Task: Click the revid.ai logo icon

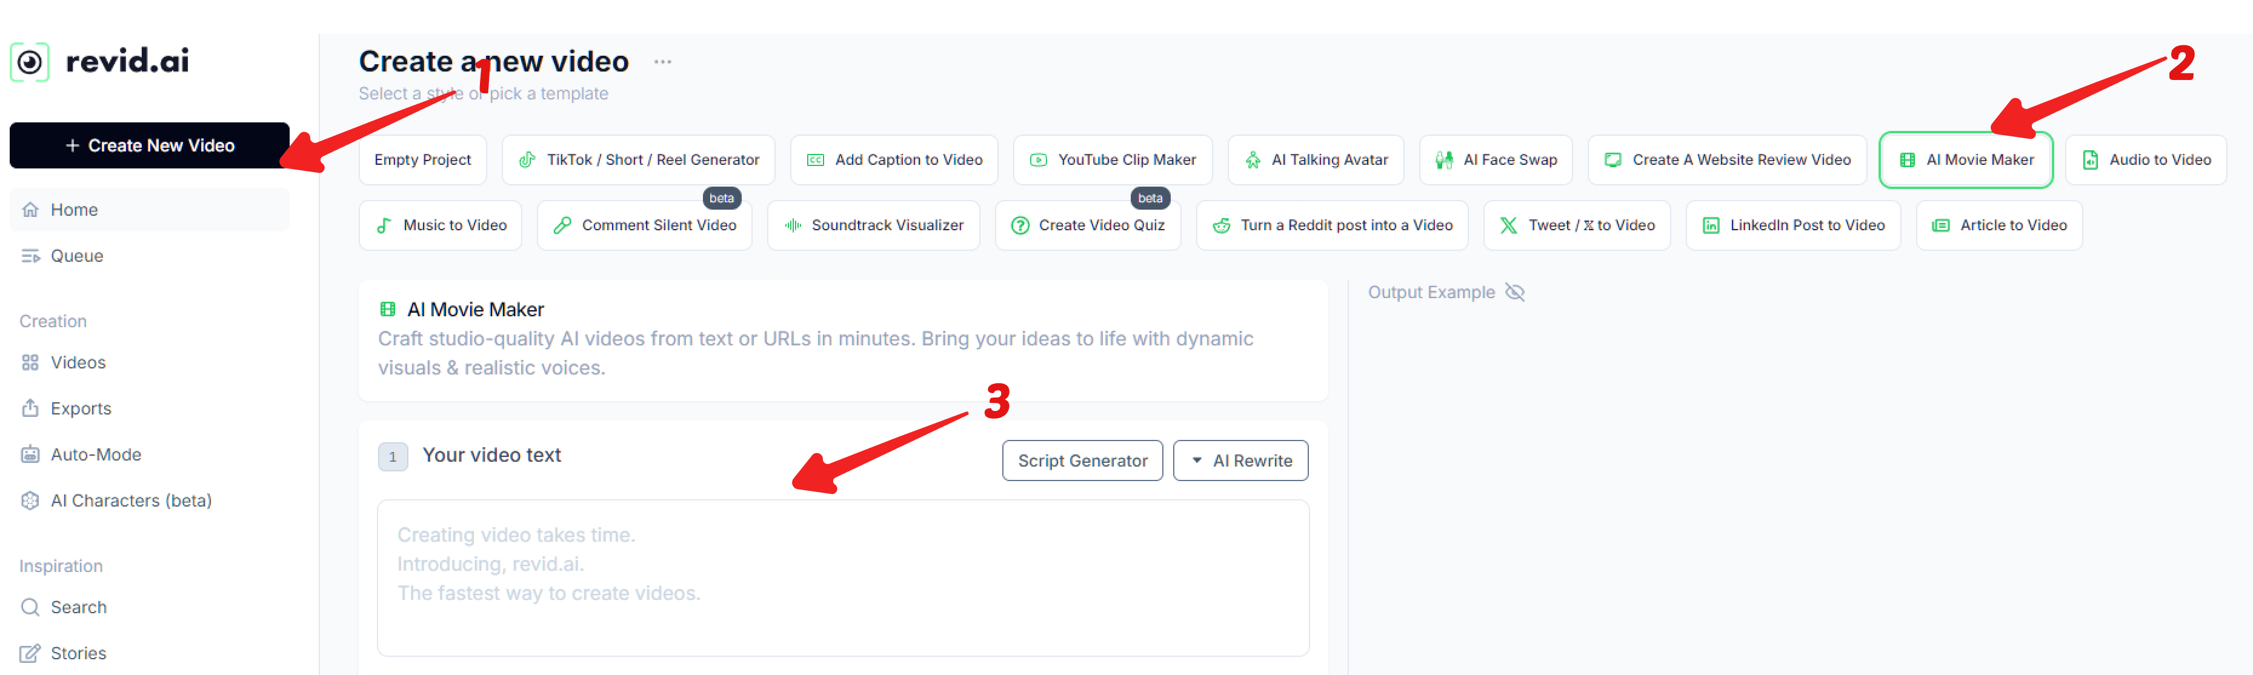Action: tap(30, 62)
